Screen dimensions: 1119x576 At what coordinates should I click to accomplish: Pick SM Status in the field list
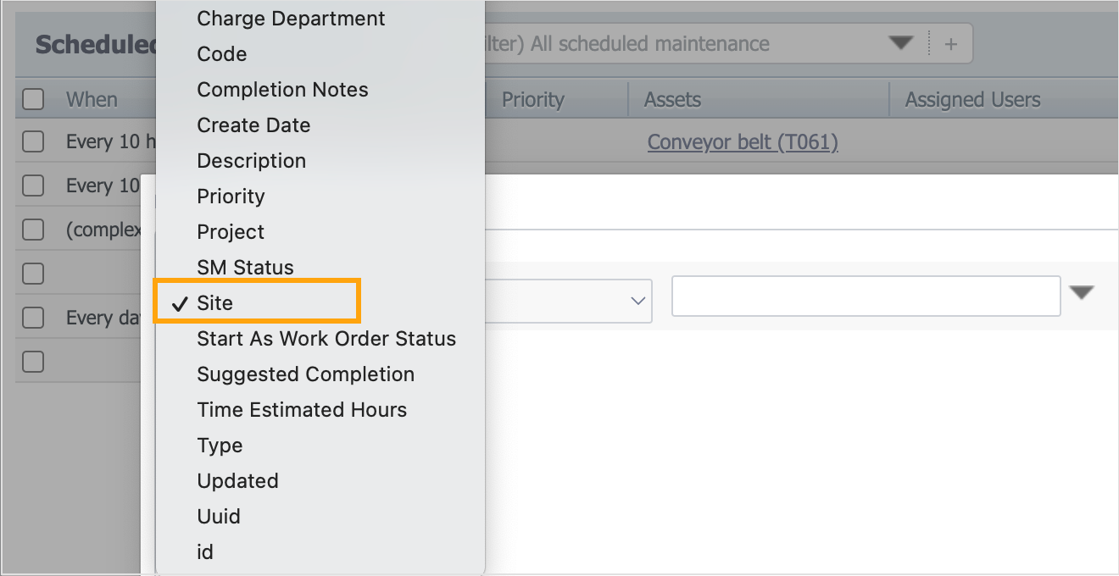pyautogui.click(x=245, y=268)
